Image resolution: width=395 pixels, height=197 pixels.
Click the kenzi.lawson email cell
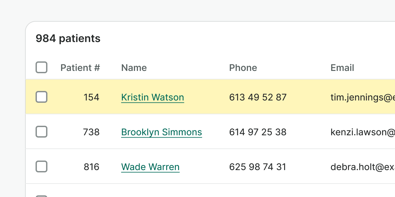pyautogui.click(x=362, y=132)
